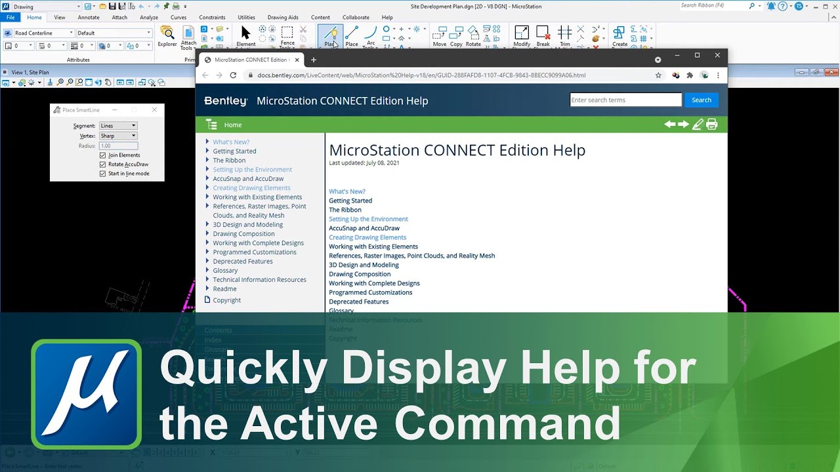Screen dimensions: 840x472
Task: Click the browser address bar URL
Action: pos(421,75)
